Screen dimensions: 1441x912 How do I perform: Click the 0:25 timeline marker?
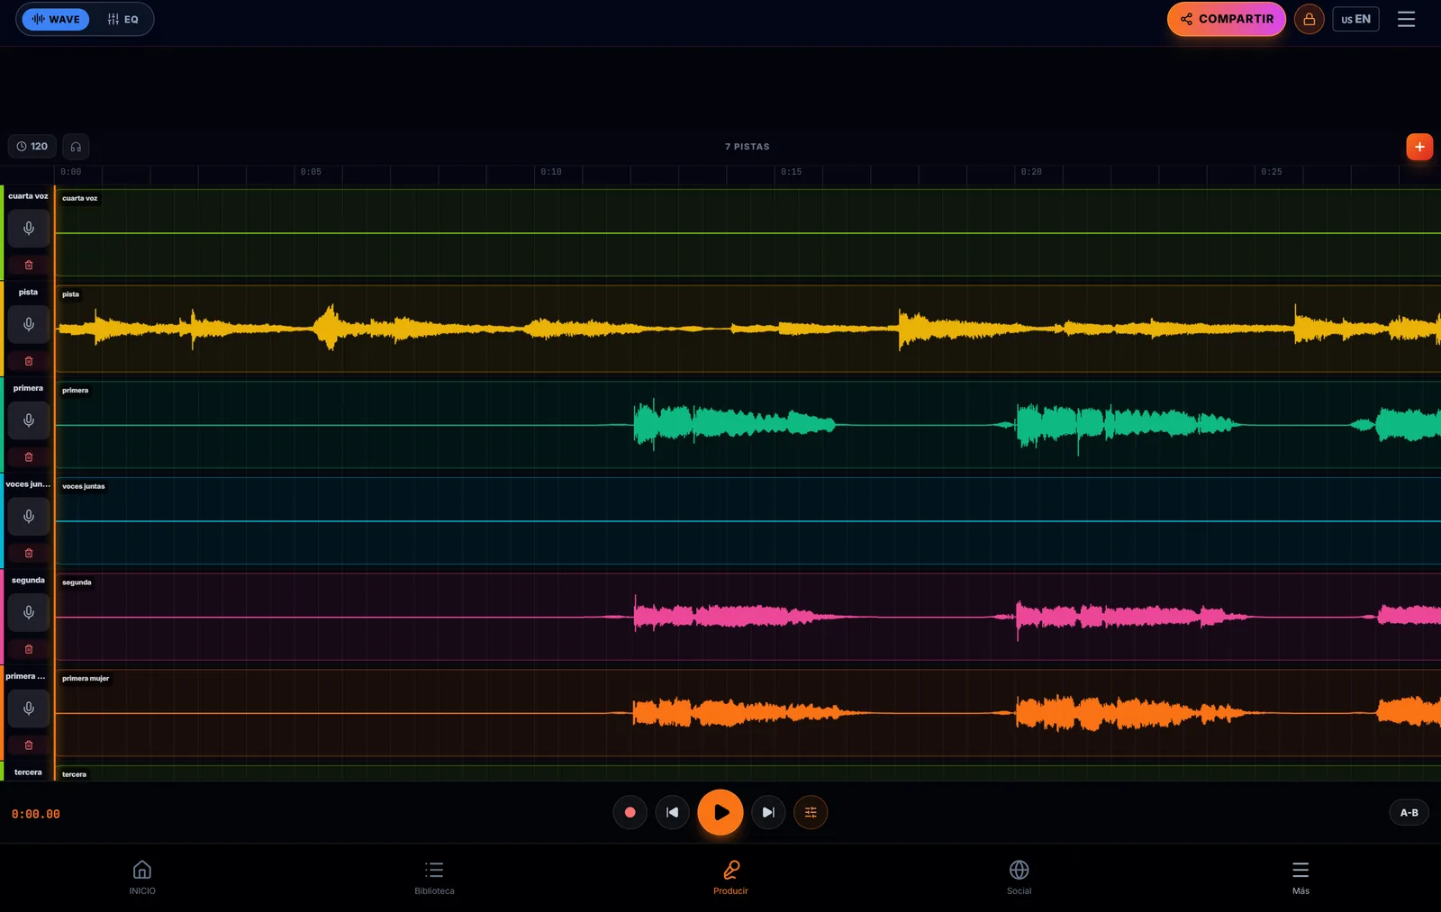point(1271,172)
